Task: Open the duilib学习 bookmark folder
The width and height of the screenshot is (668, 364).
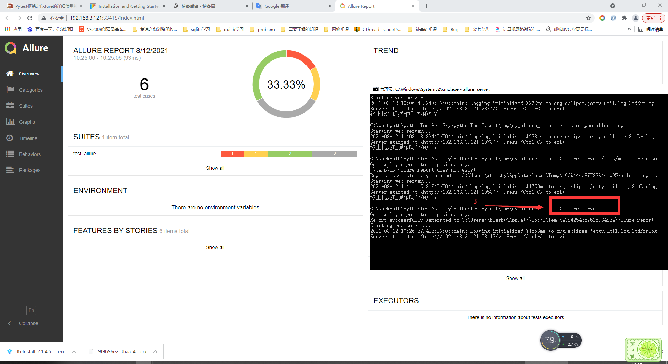Action: tap(230, 29)
